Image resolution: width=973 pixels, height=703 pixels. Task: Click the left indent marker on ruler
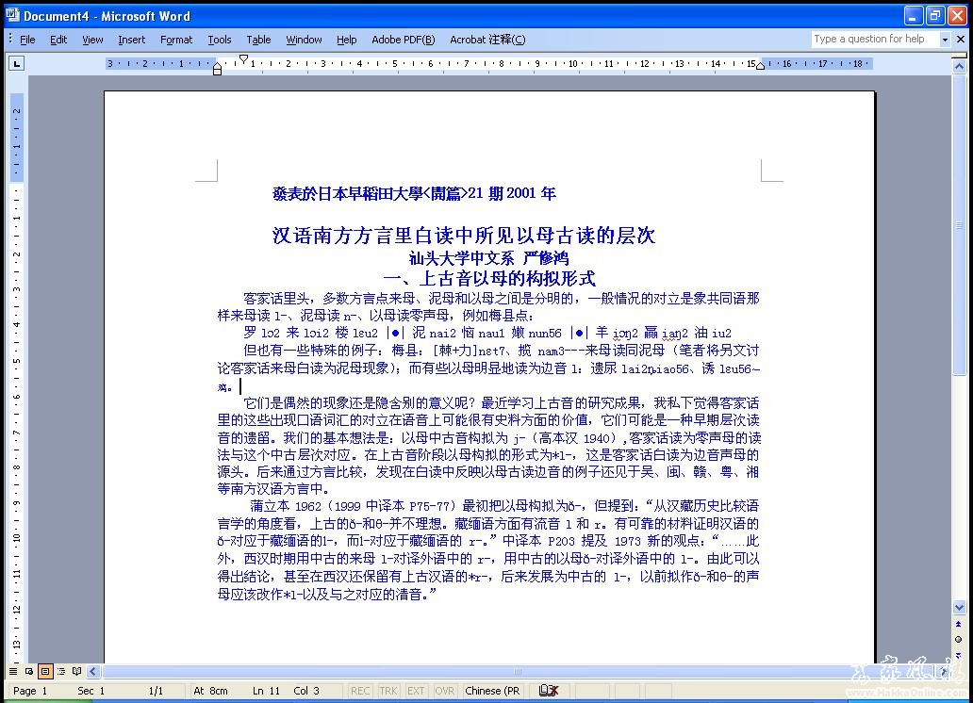217,70
